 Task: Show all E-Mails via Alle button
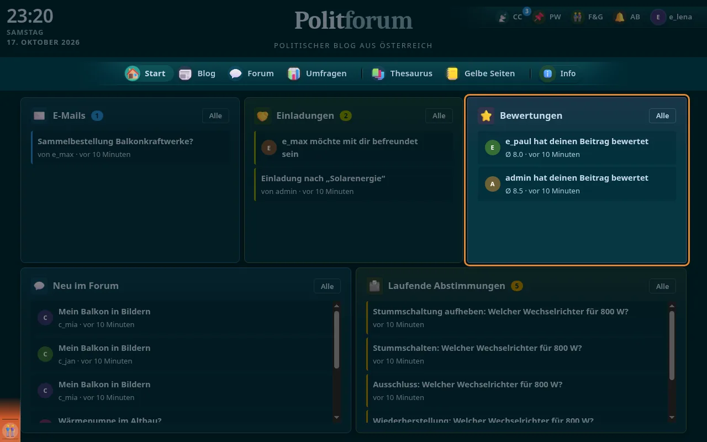(x=215, y=115)
